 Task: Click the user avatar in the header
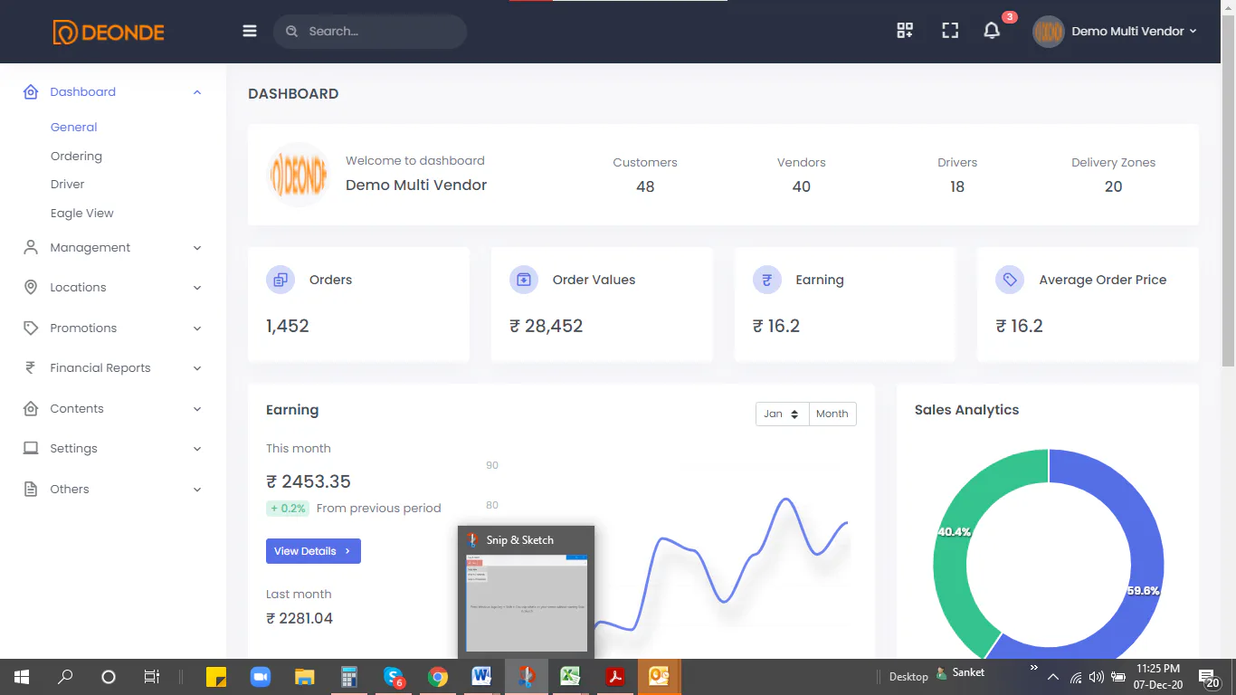point(1049,32)
